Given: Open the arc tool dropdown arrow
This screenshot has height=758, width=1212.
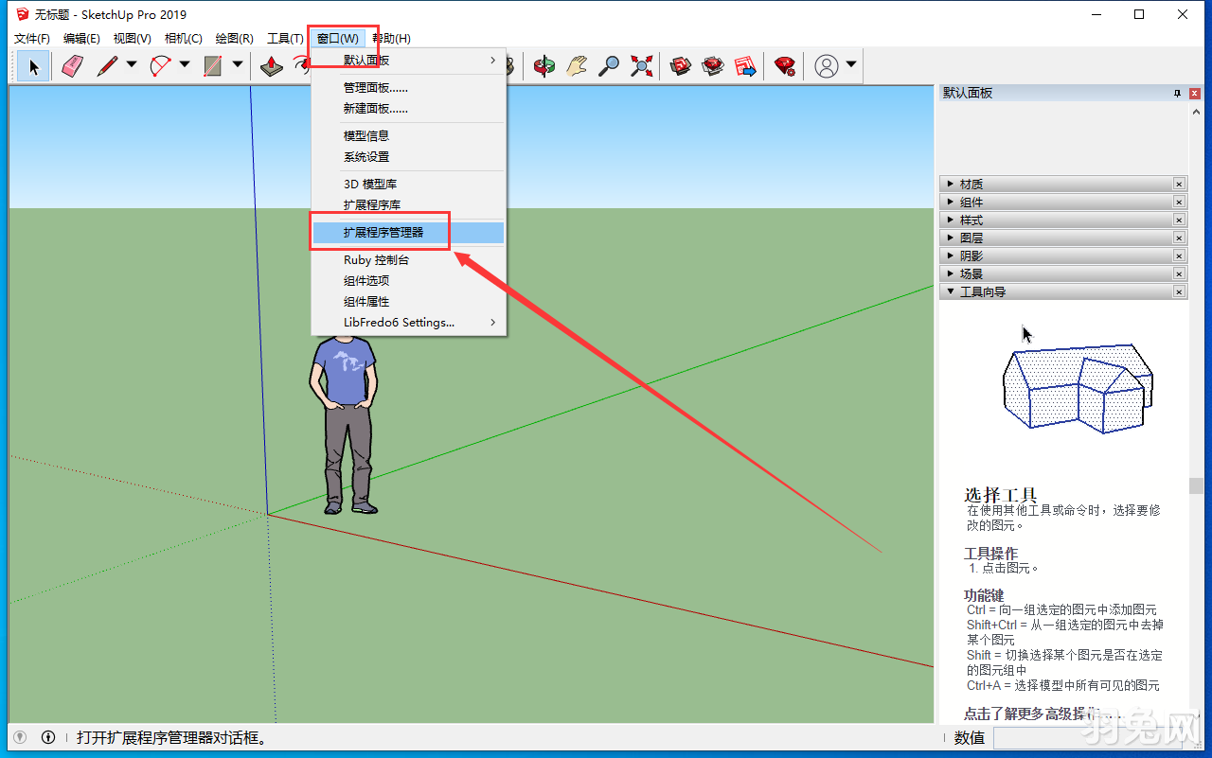Looking at the screenshot, I should 185,65.
